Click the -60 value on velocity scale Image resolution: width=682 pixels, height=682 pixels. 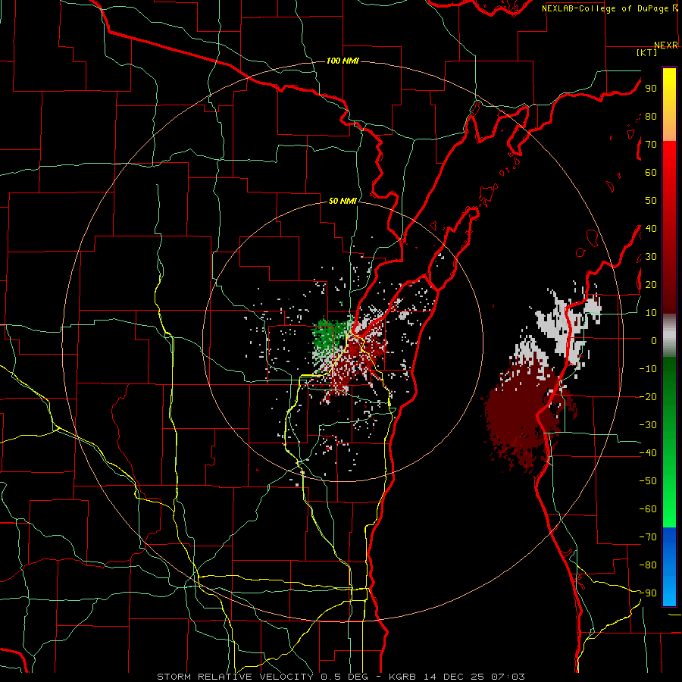click(648, 509)
